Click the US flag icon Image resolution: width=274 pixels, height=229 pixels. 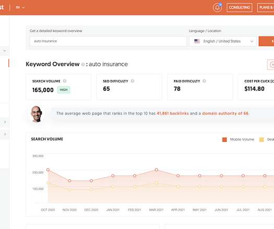[x=197, y=41]
